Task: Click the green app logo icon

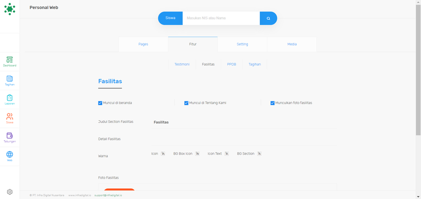Action: pos(9,9)
